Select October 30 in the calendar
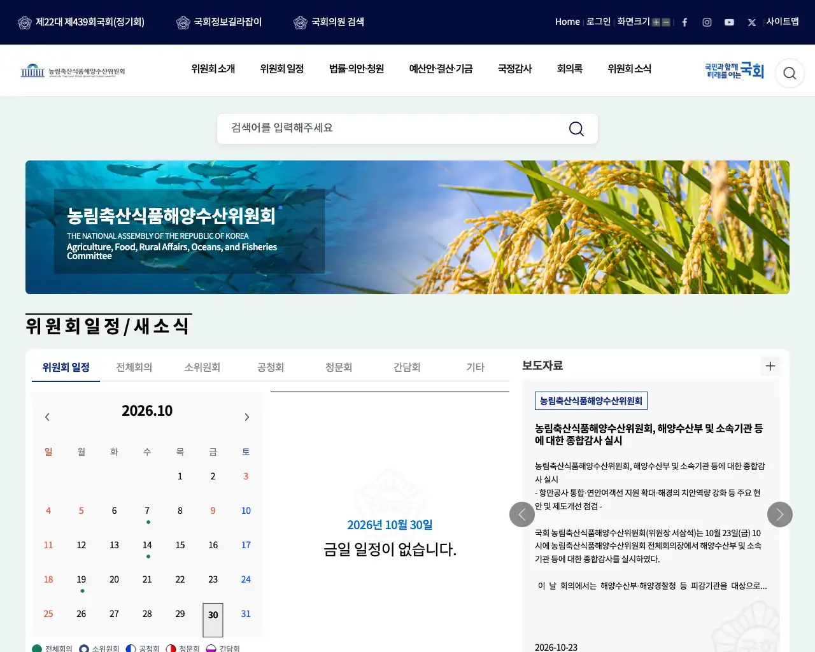 (213, 620)
